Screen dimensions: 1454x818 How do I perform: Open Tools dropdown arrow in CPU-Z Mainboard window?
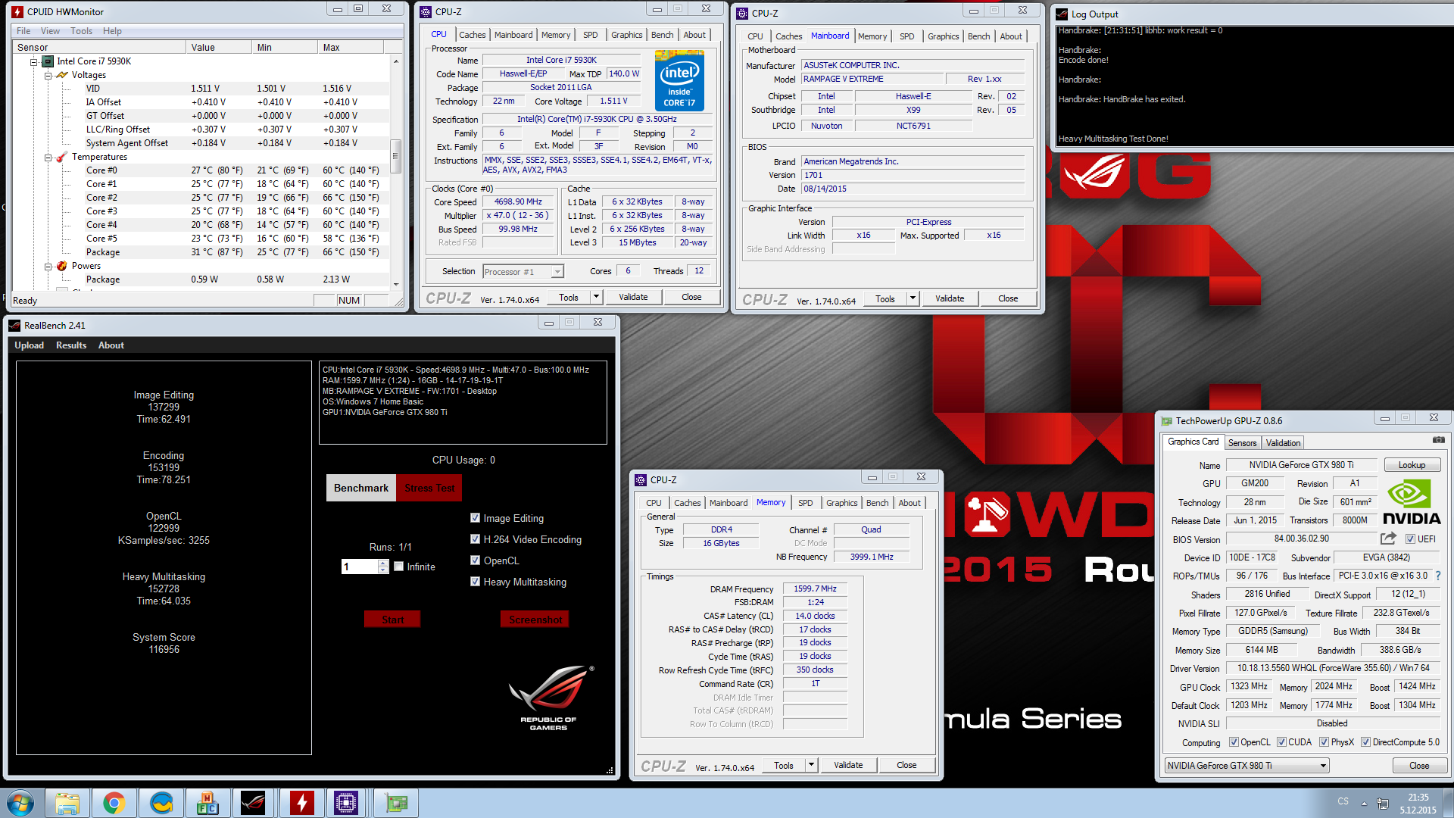tap(913, 298)
